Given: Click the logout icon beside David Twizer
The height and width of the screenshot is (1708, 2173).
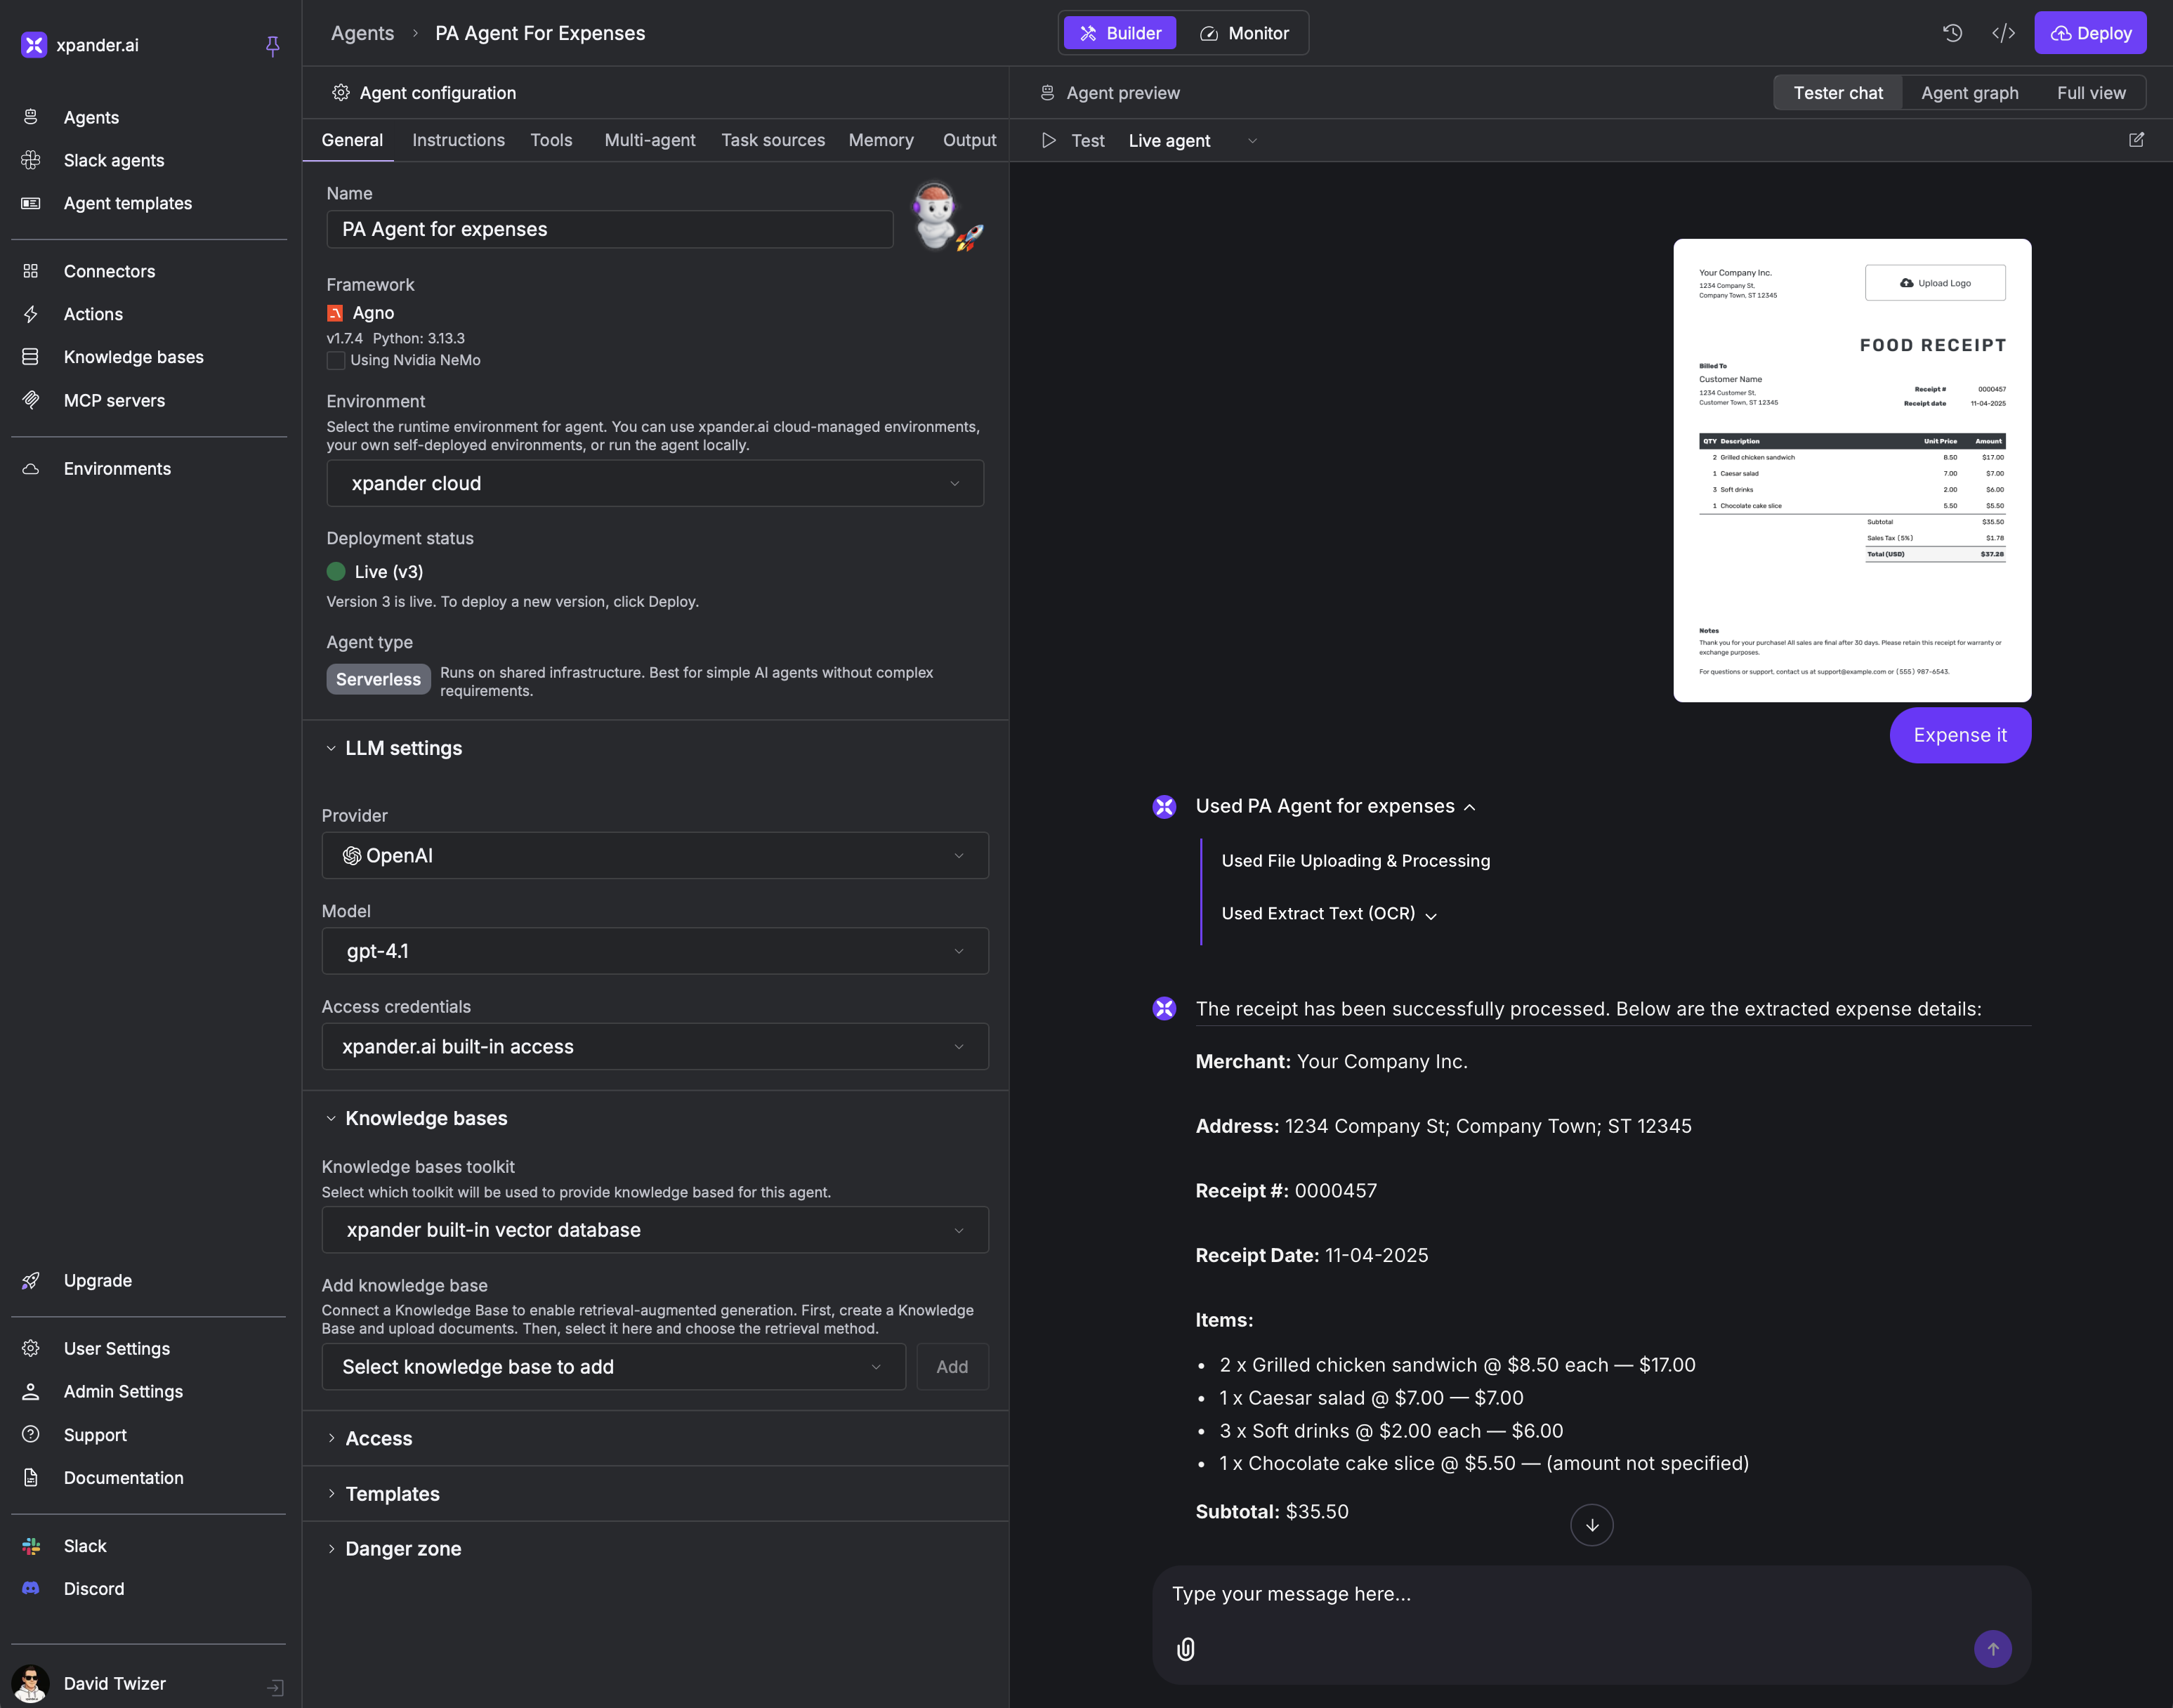Looking at the screenshot, I should coord(275,1688).
